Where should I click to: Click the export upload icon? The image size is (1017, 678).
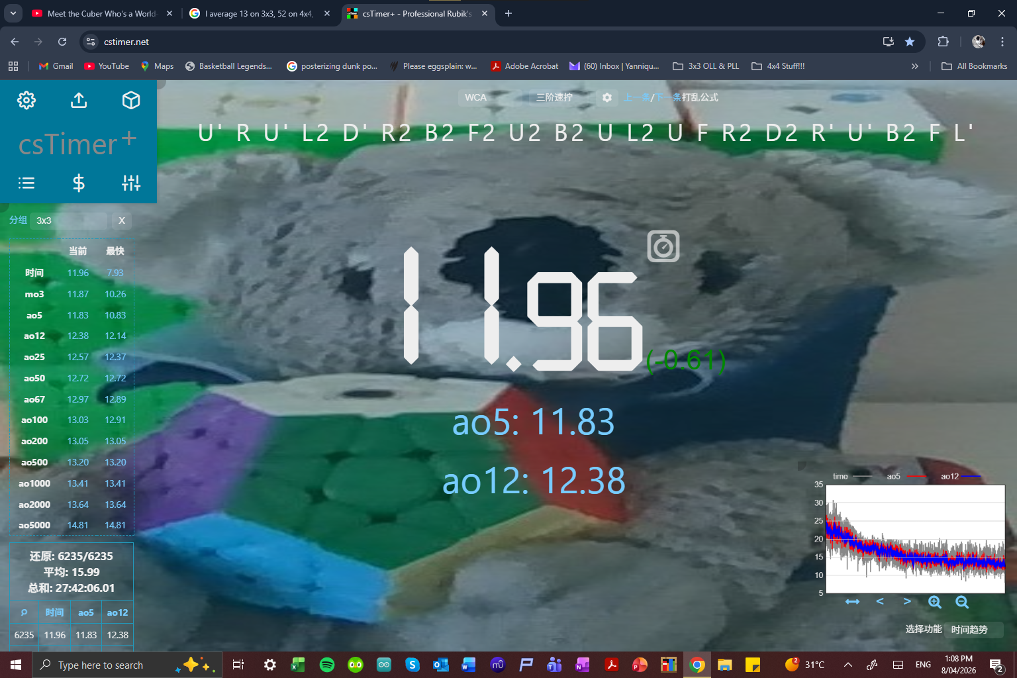coord(79,100)
